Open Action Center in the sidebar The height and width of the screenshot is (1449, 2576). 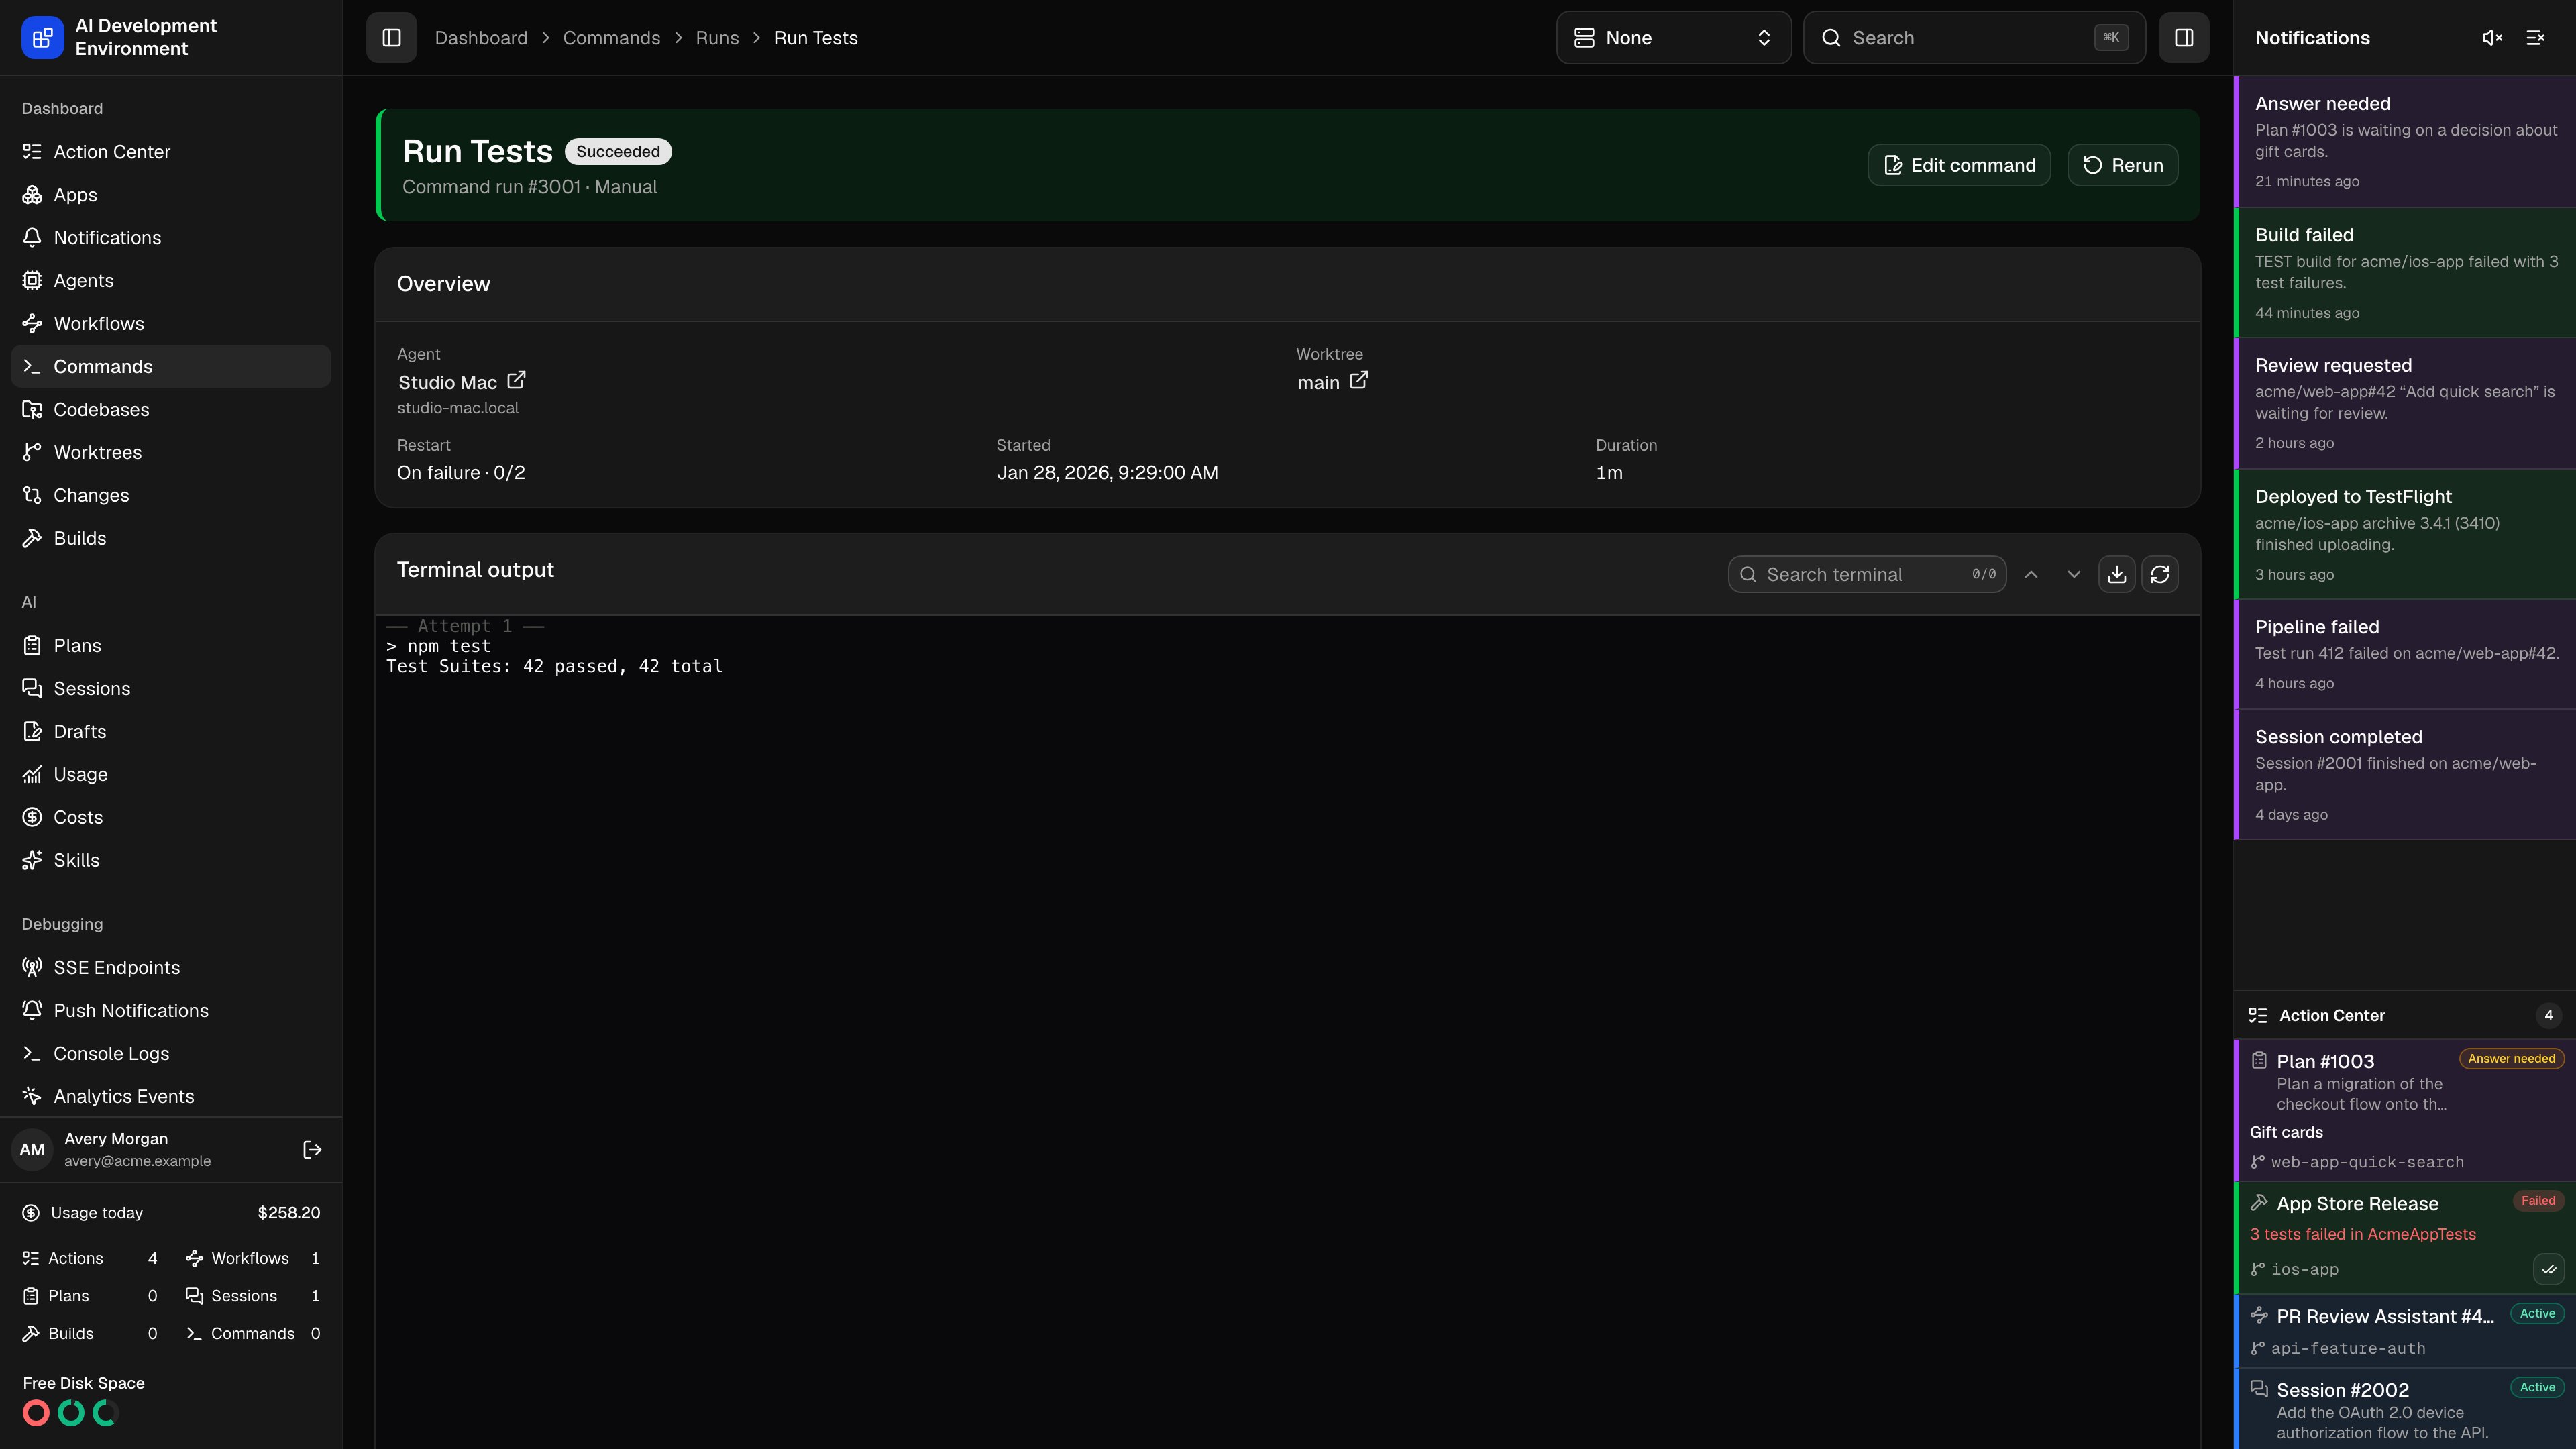tap(171, 152)
